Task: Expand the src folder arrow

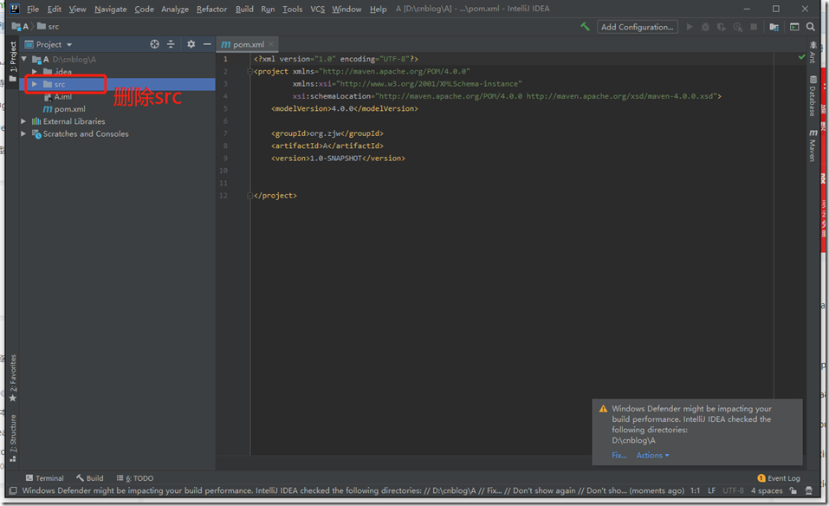Action: (35, 84)
